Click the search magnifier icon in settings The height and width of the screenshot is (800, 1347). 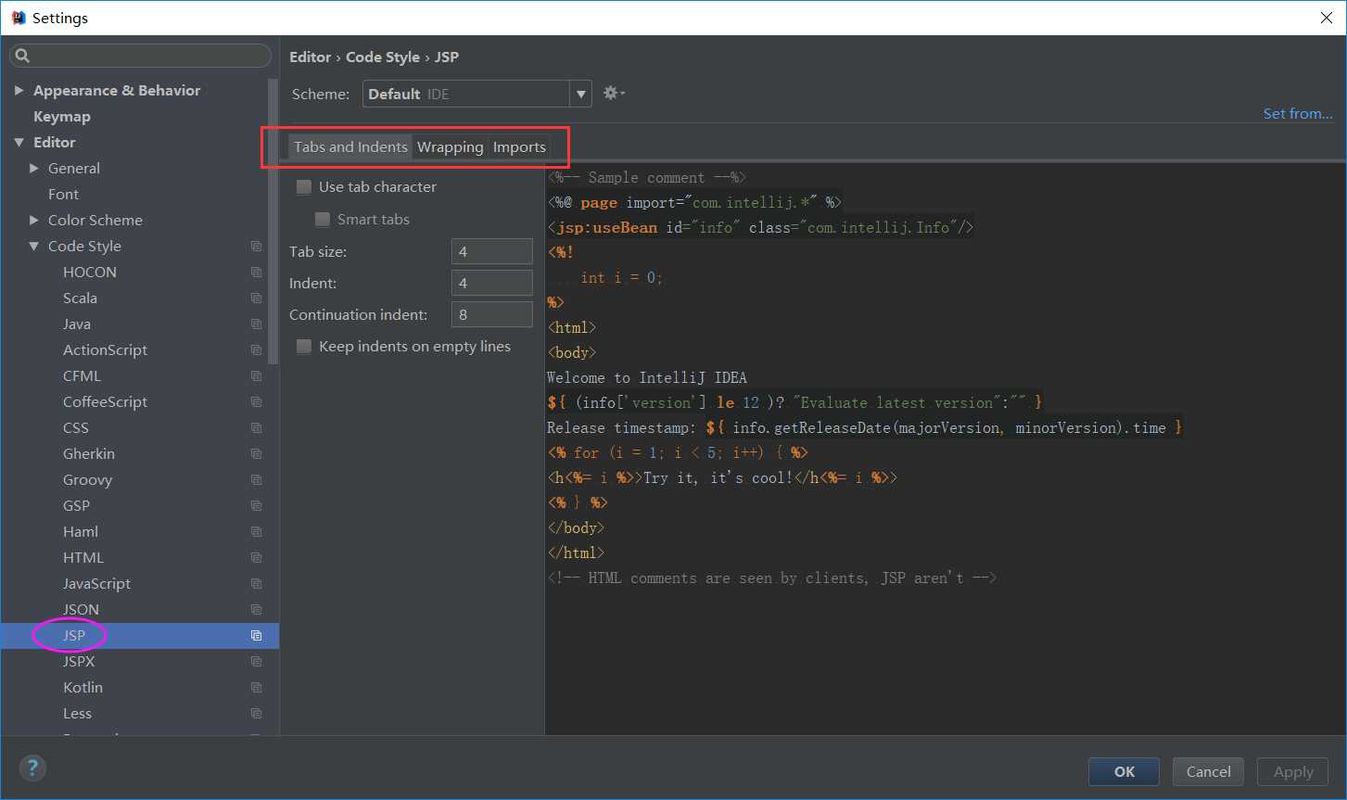point(22,56)
